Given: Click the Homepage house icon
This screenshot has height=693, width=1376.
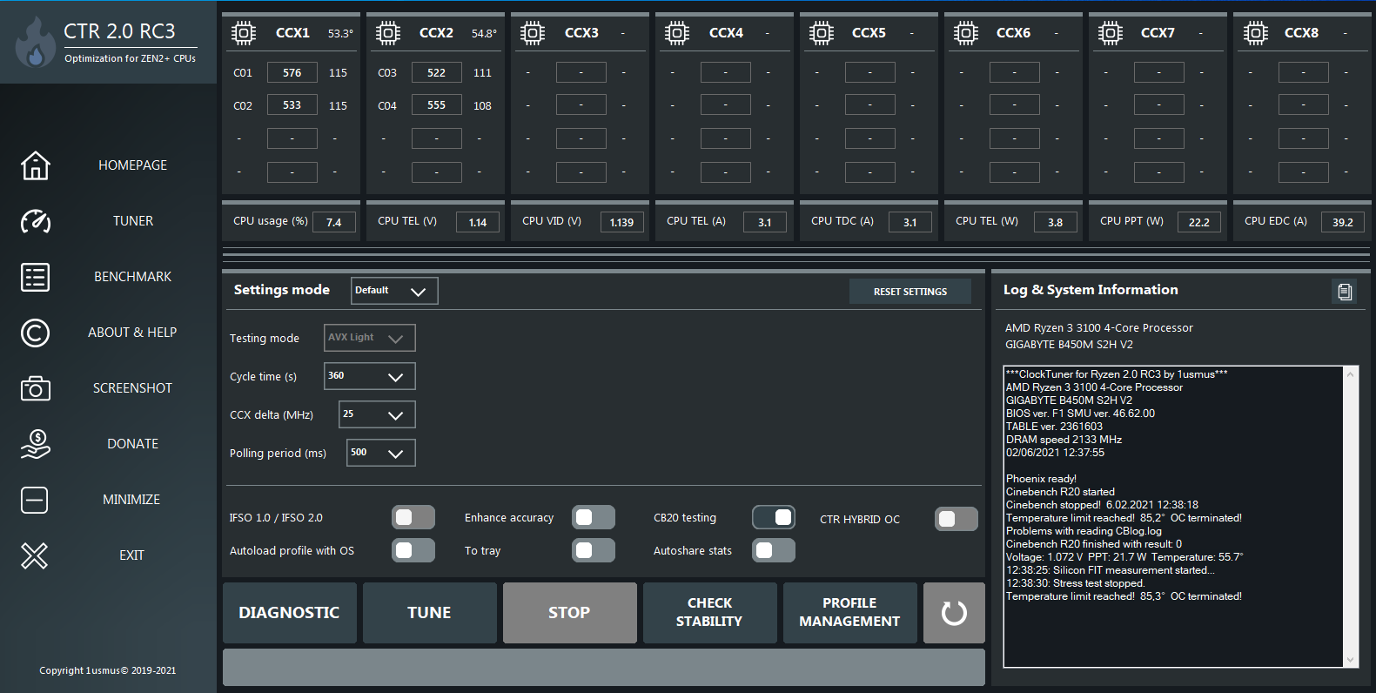Looking at the screenshot, I should tap(36, 165).
